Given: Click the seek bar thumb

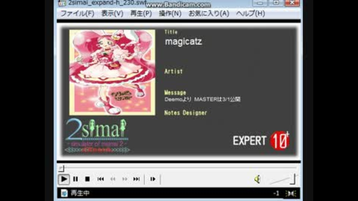Looking at the screenshot, I should pos(61,168).
